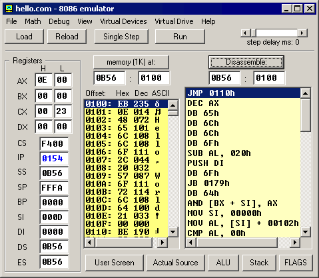Click DI register field
The height and width of the screenshot is (278, 319).
(54, 232)
